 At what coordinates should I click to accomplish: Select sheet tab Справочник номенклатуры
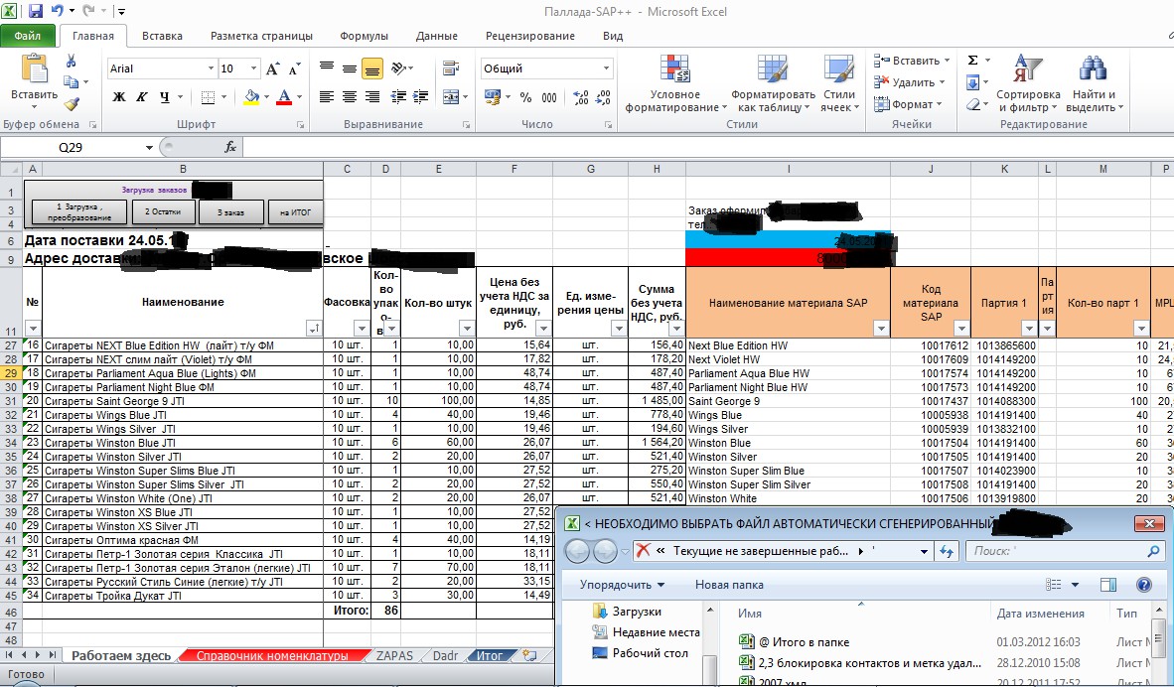(272, 656)
